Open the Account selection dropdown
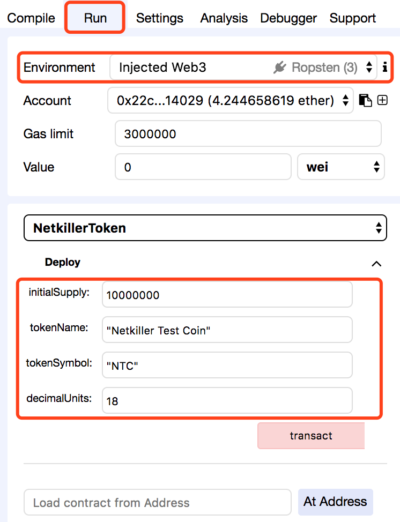The height and width of the screenshot is (522, 400). pos(231,100)
